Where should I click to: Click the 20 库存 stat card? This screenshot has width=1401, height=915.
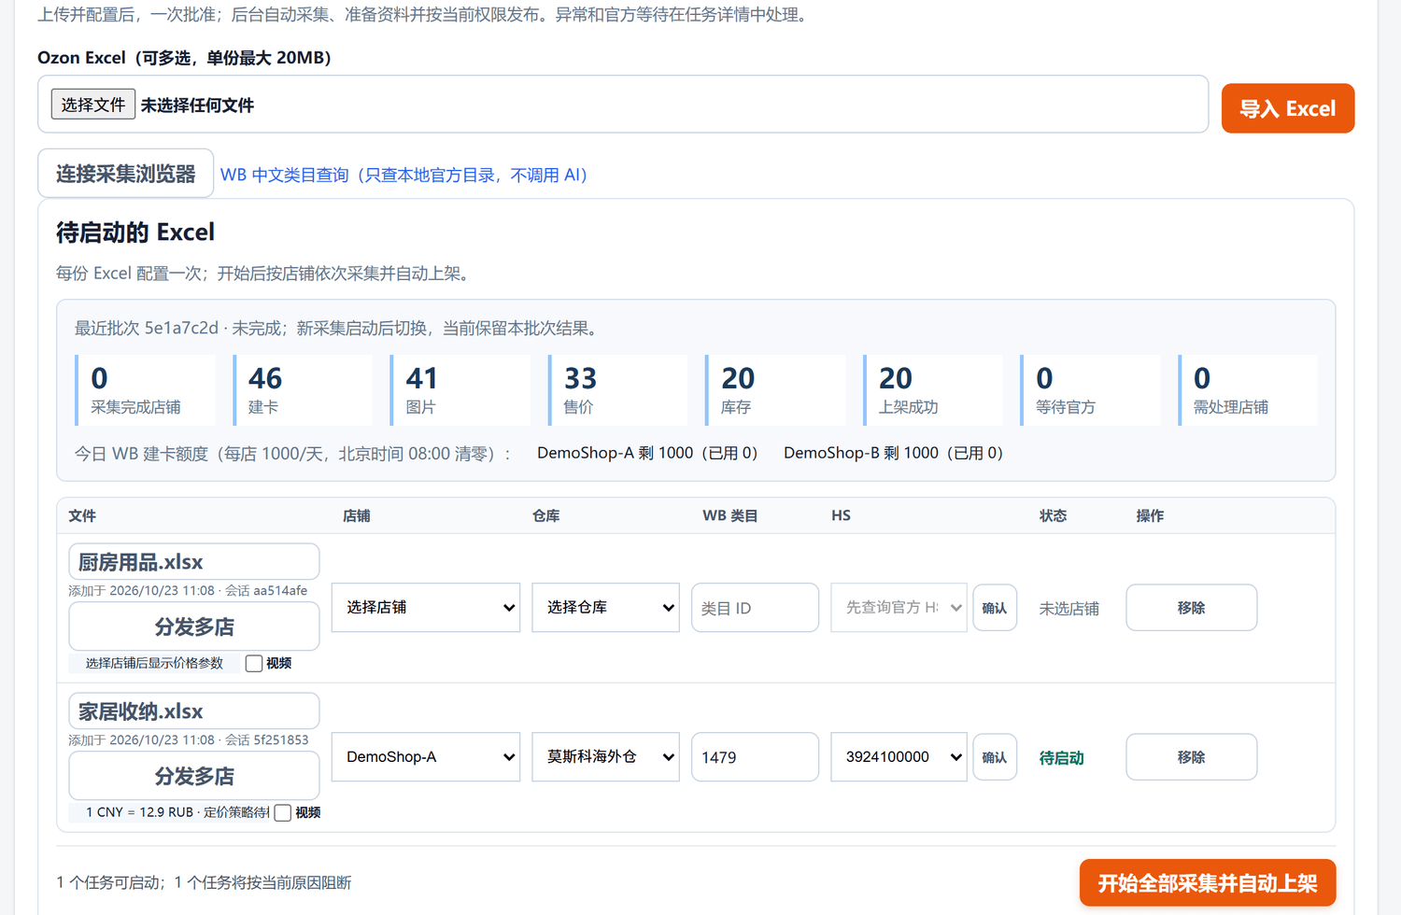click(x=777, y=390)
